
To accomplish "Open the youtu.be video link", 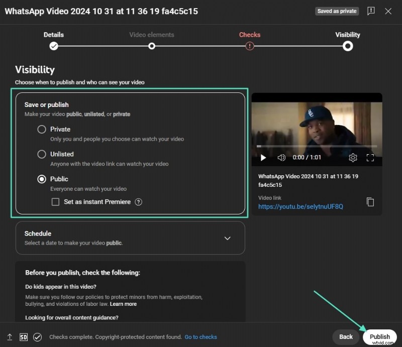I will 300,206.
